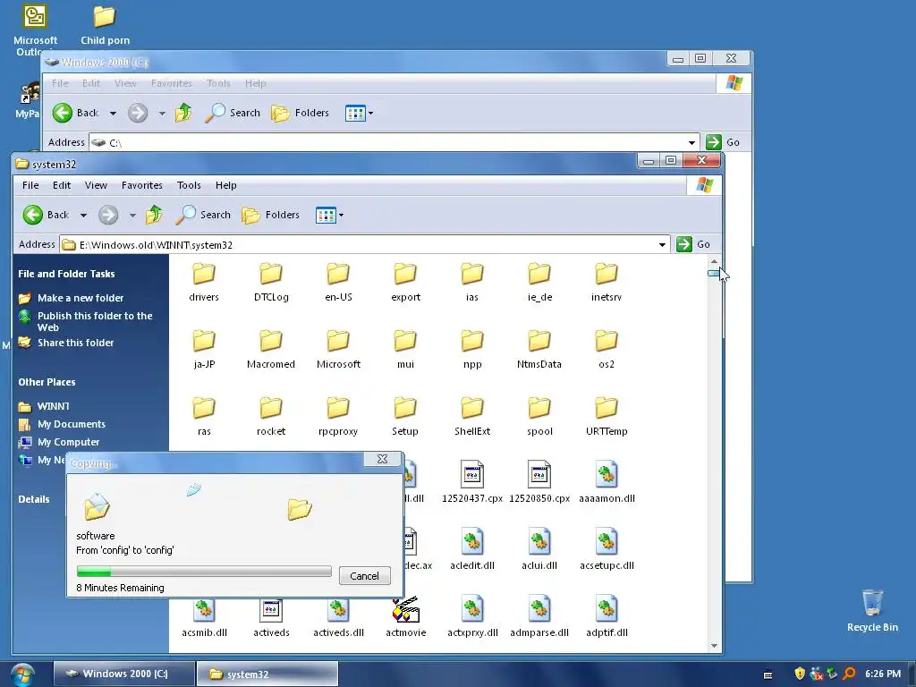Open Favorites menu in system32 window
The image size is (916, 687).
(142, 185)
